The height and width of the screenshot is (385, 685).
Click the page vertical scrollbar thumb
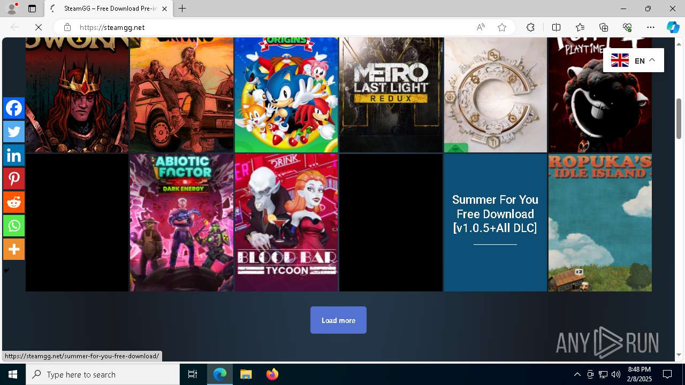pyautogui.click(x=679, y=118)
